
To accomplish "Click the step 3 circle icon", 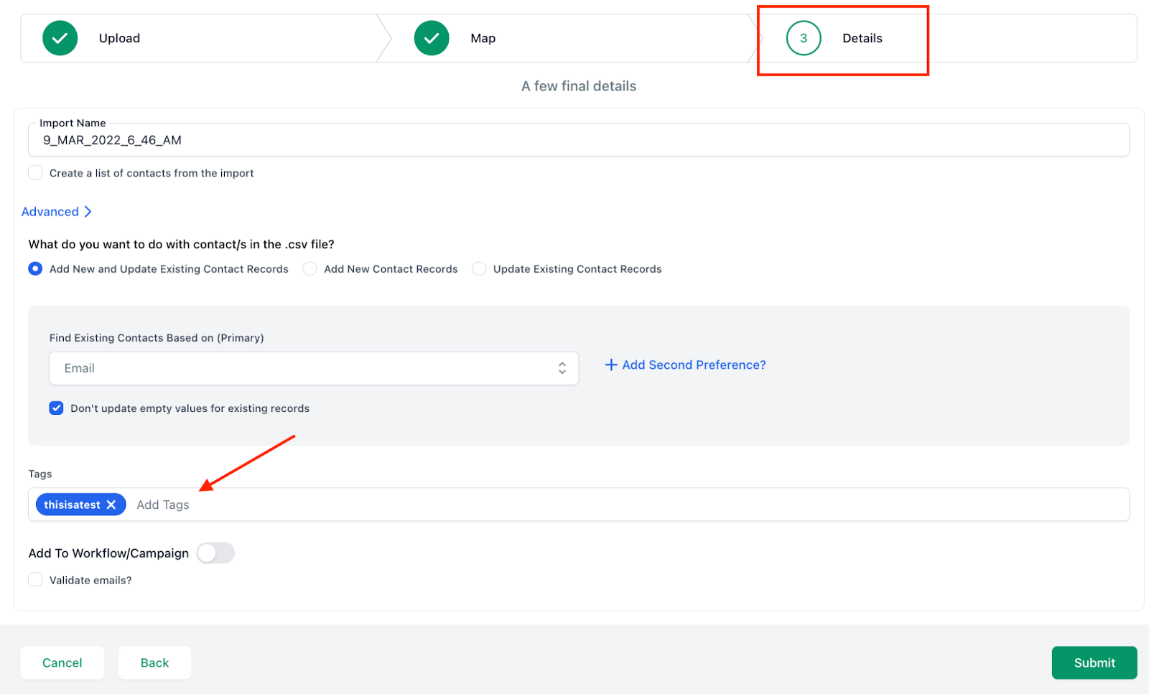I will [x=803, y=38].
